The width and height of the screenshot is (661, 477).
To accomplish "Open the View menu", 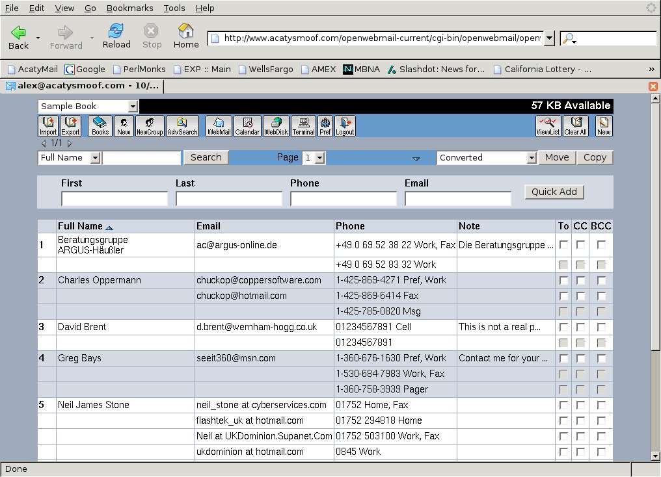I will point(64,8).
